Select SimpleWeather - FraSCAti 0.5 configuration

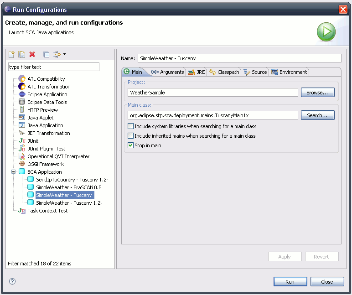point(69,187)
